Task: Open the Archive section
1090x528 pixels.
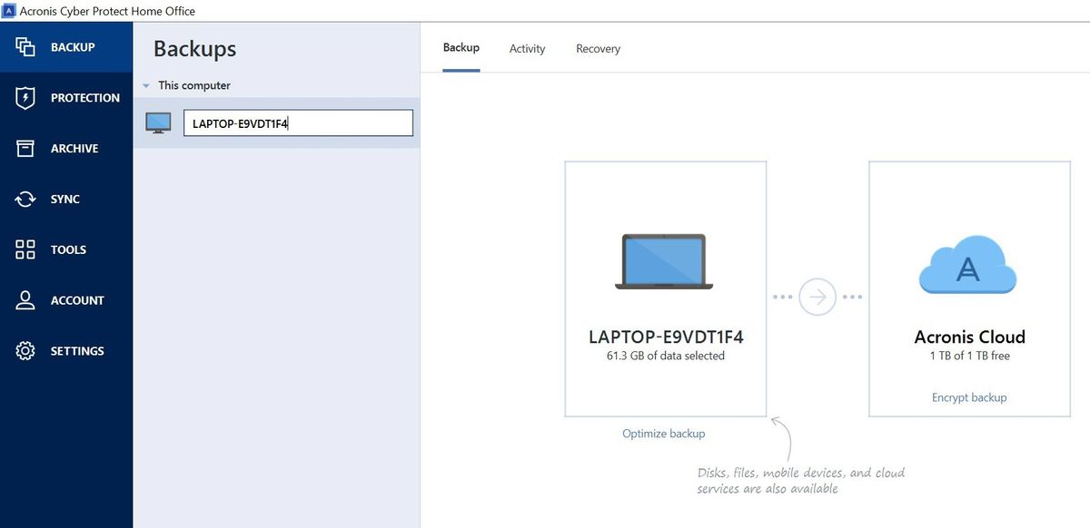Action: pos(54,148)
